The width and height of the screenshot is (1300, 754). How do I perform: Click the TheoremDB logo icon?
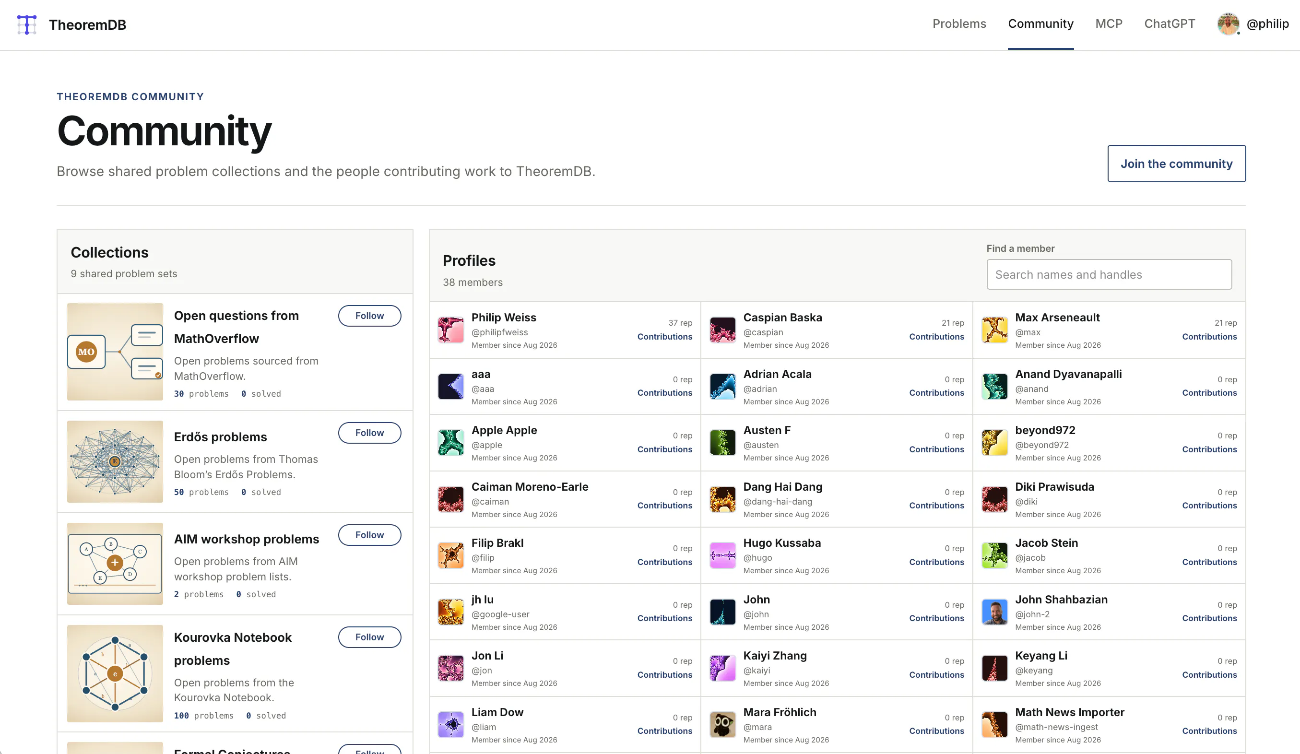[x=27, y=24]
